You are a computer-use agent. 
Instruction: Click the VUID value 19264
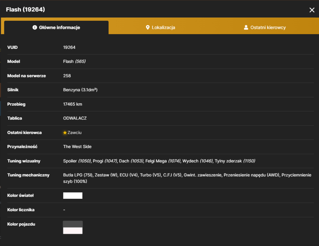click(69, 47)
